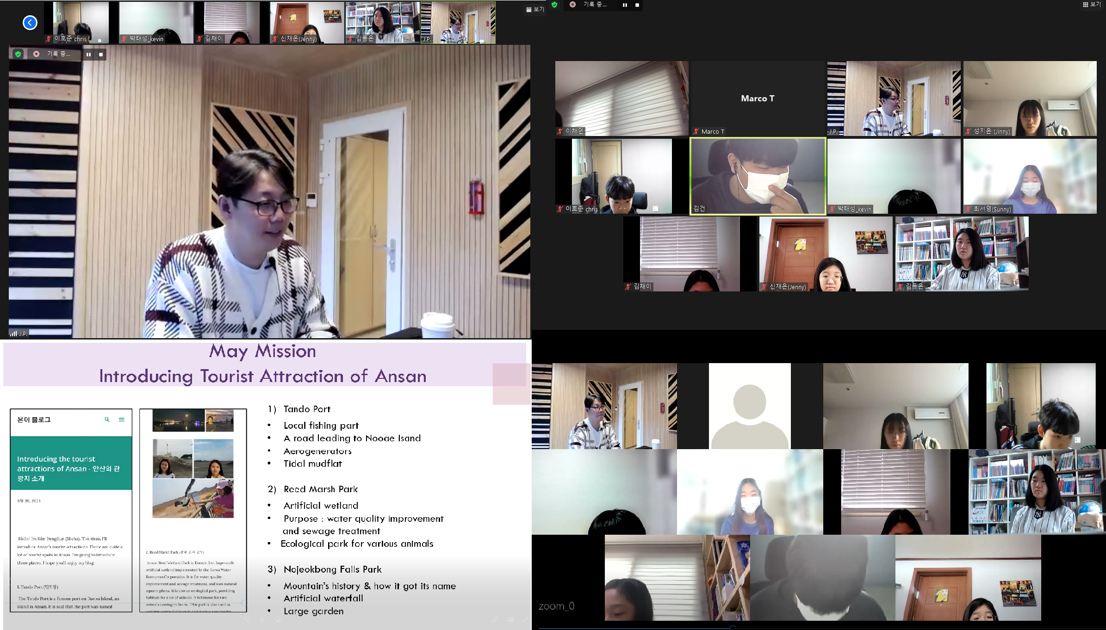Select 김건 highlighted video tile in gallery
1106x630 pixels.
tap(758, 176)
